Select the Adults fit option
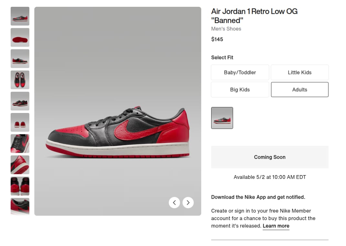The height and width of the screenshot is (246, 346). point(299,89)
